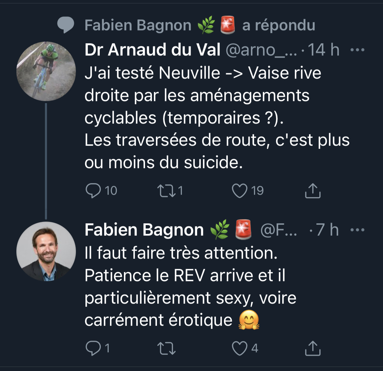Share Dr Arnaud du Val's tweet
The height and width of the screenshot is (371, 383).
point(313,191)
